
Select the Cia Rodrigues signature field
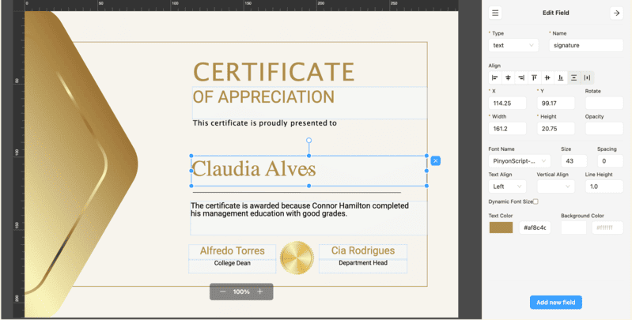click(x=363, y=251)
